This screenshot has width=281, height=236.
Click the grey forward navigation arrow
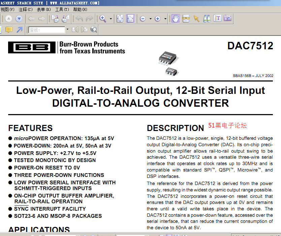pos(42,19)
